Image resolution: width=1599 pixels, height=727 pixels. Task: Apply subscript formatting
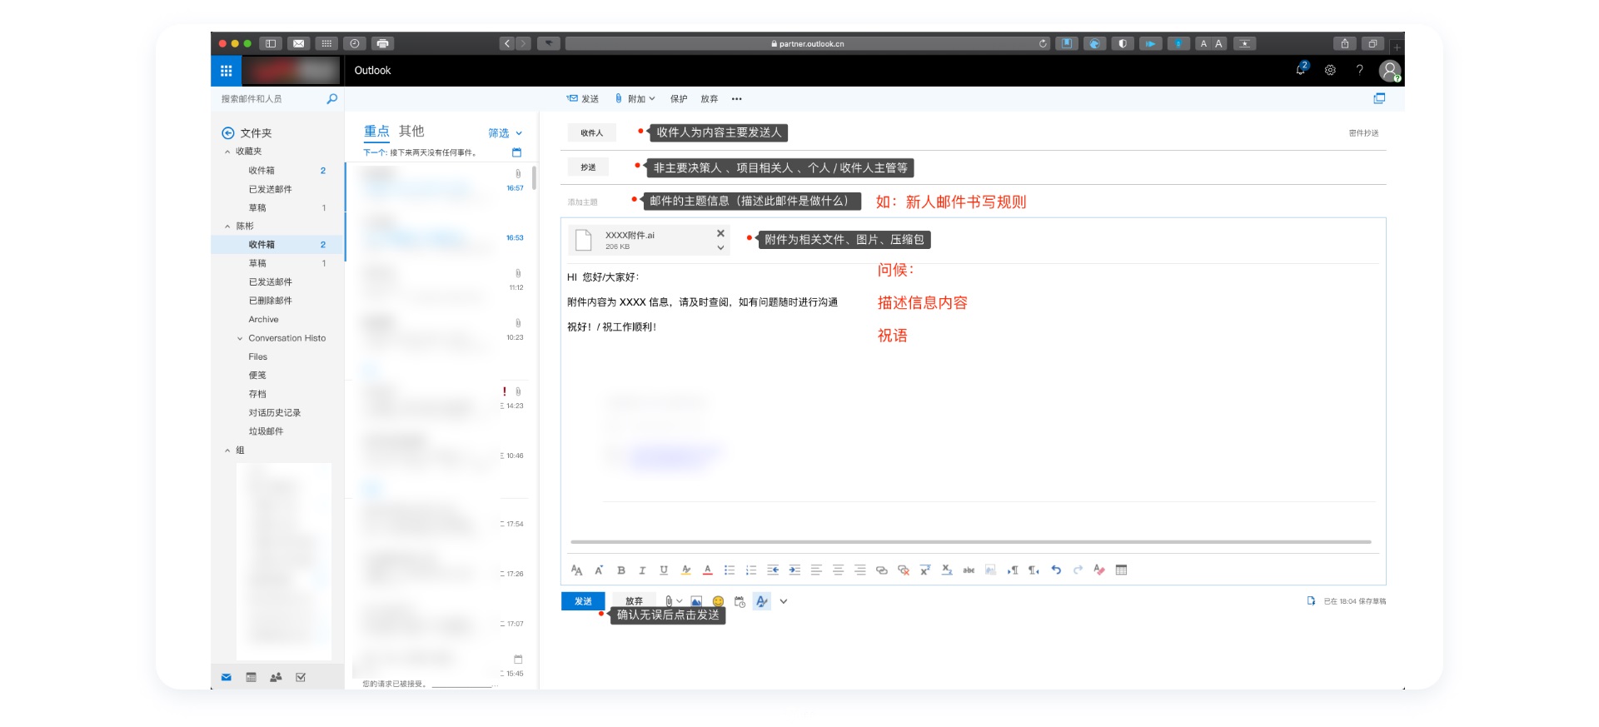[x=947, y=570]
